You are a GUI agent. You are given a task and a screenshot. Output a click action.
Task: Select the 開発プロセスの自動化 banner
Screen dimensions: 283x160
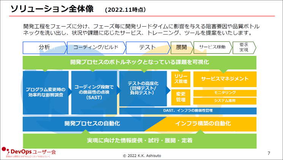pos(87,124)
